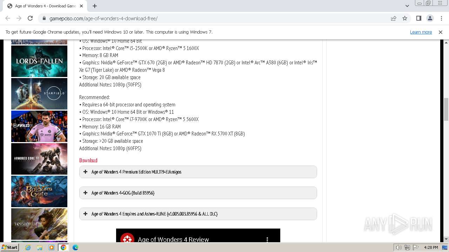Open Chrome's three-dot menu
Viewport: 449px width, 252px height.
(x=441, y=18)
